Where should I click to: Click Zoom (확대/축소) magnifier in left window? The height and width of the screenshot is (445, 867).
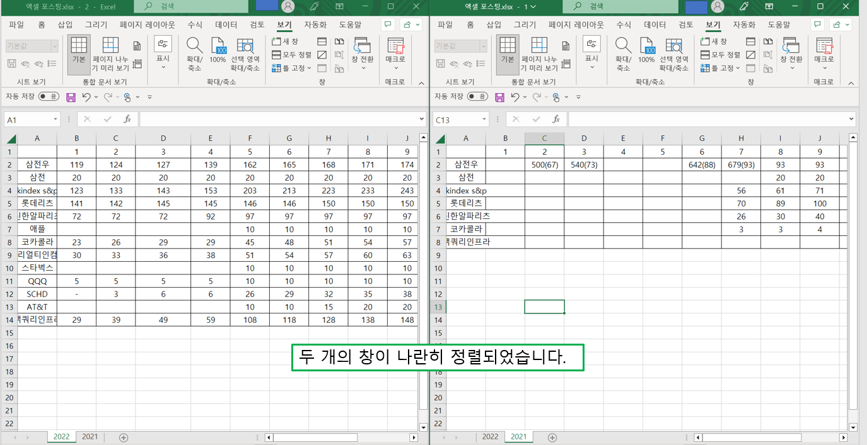point(194,54)
